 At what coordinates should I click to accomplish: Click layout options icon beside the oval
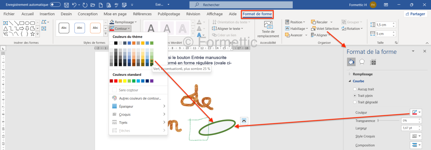point(244,121)
